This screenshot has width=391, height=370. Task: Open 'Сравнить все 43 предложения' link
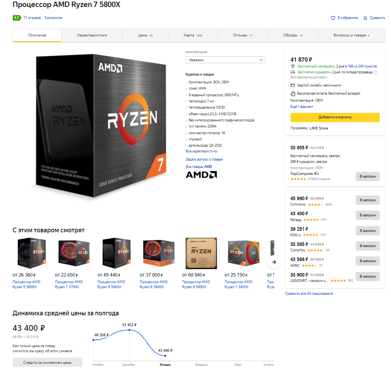309,294
